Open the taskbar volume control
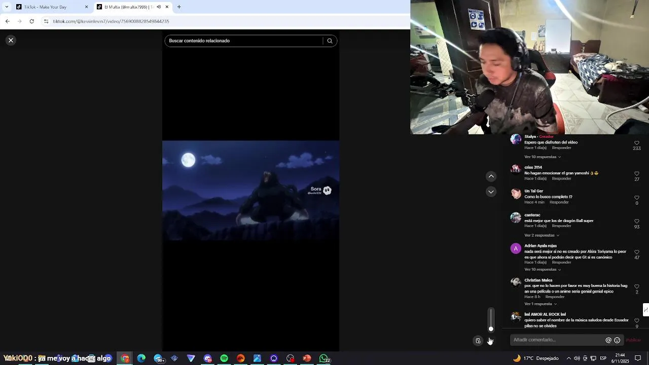 pos(576,358)
